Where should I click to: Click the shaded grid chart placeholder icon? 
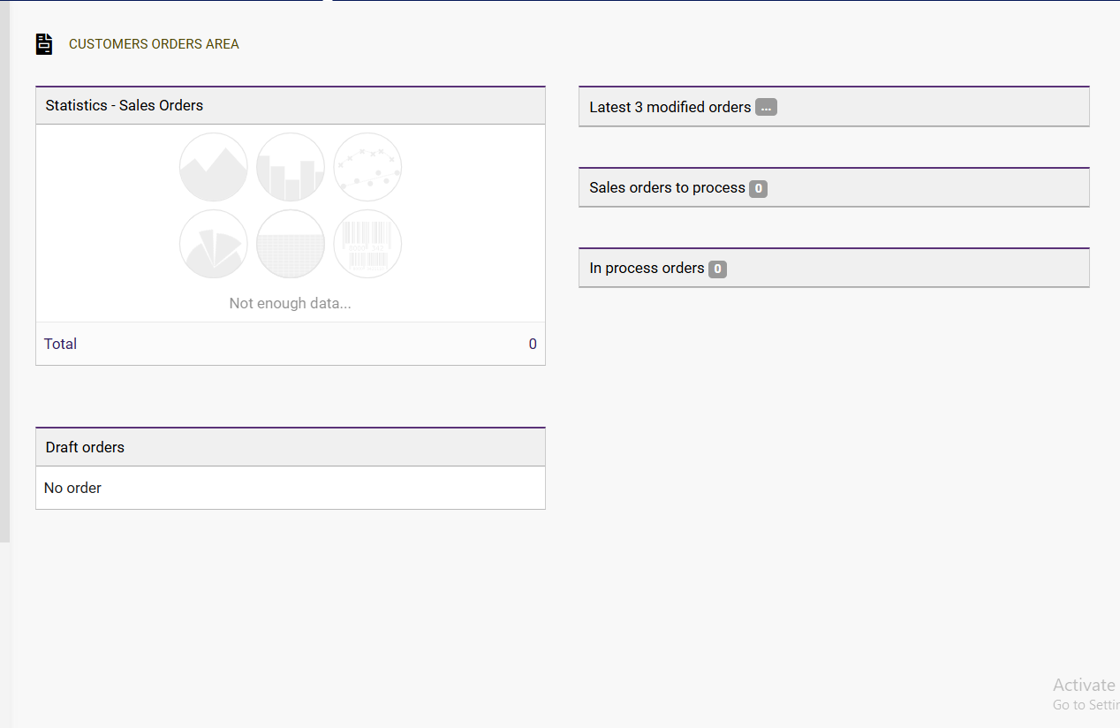click(291, 244)
